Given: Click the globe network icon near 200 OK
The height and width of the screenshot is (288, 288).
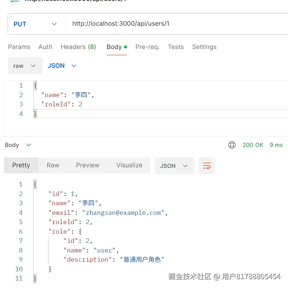Looking at the screenshot, I should click(232, 145).
